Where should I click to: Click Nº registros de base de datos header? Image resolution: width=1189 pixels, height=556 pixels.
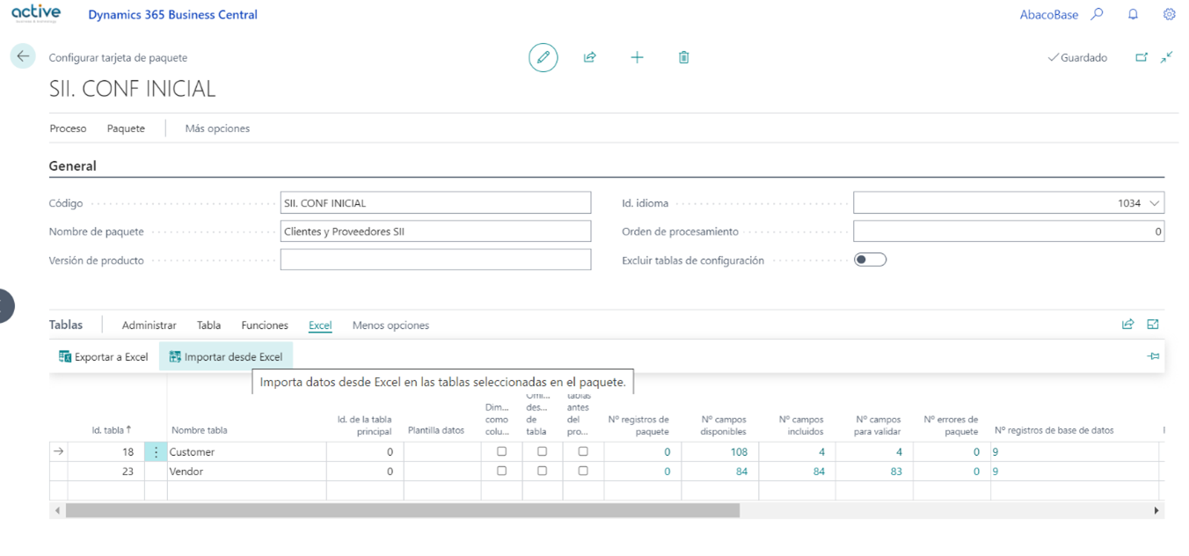(1054, 431)
